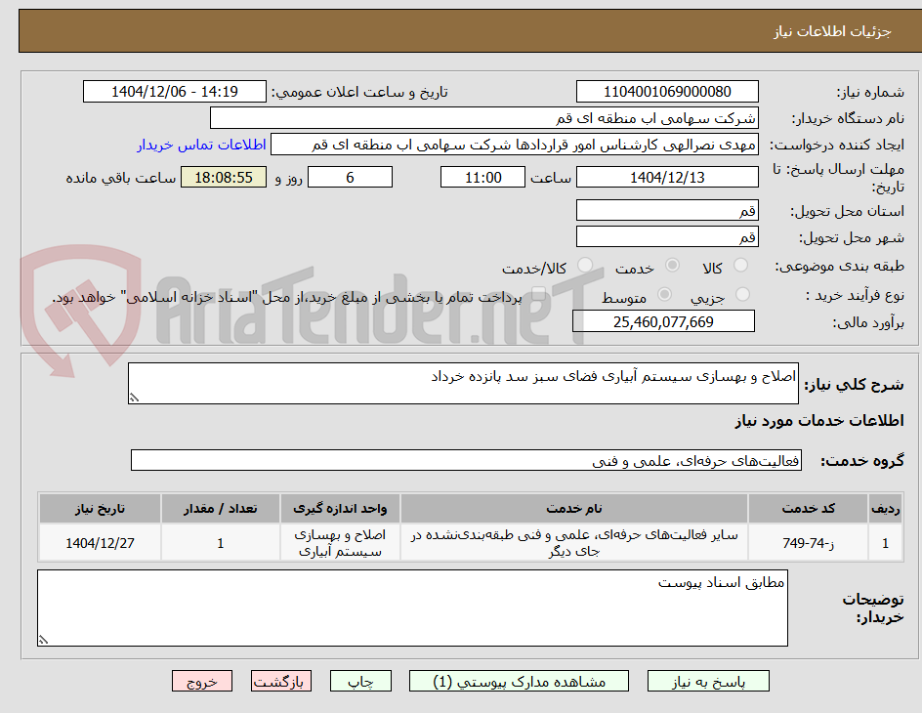Click the general description text area

click(463, 383)
